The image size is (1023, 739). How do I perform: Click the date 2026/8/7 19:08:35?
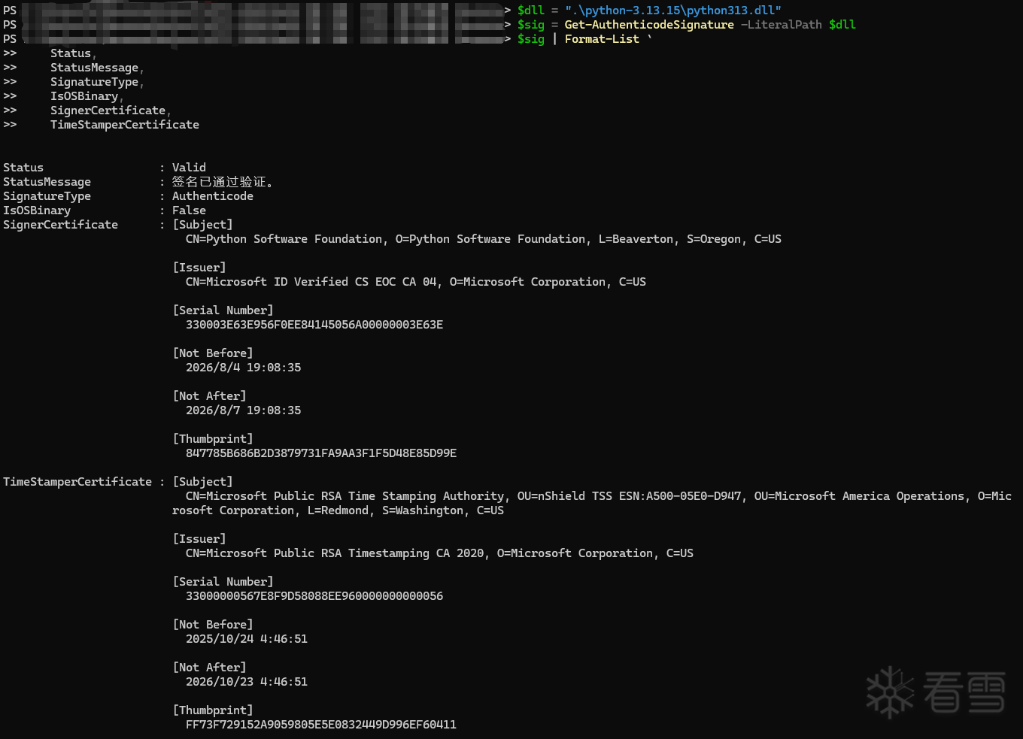coord(244,410)
